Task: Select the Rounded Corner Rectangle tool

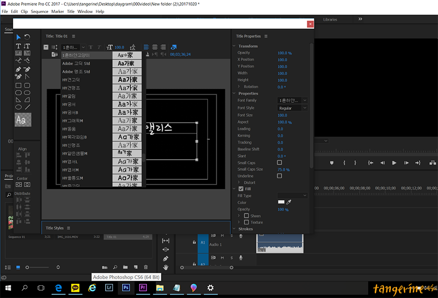Action: 27,85
